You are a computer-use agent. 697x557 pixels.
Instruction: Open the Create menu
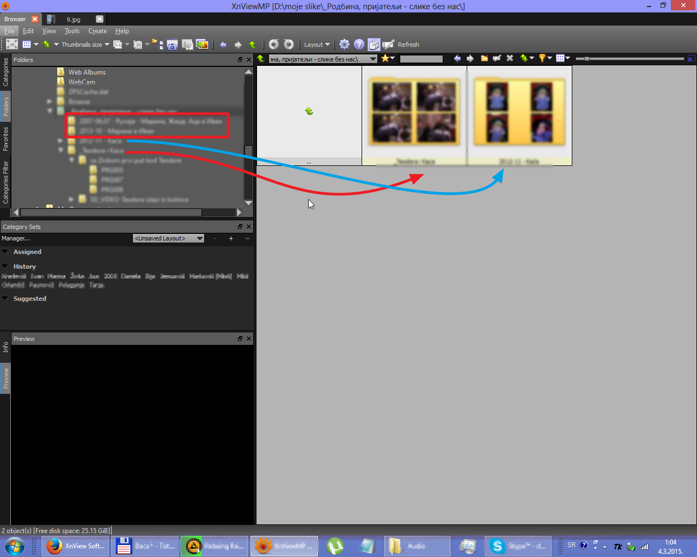97,31
